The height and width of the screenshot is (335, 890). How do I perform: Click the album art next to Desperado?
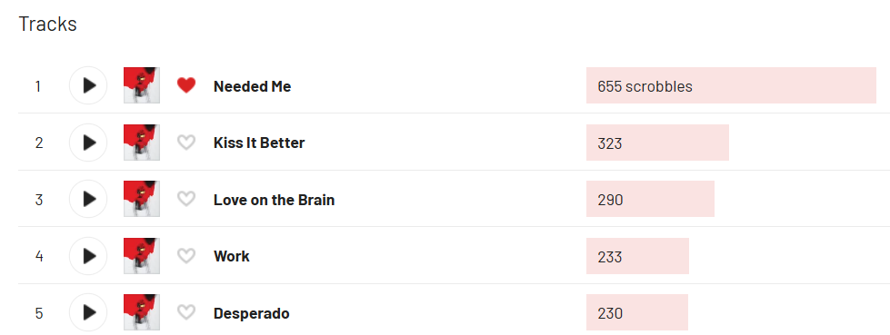click(x=141, y=312)
